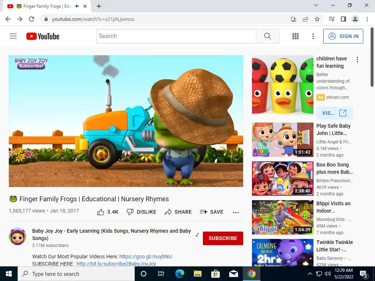Click the address bar URL
The width and height of the screenshot is (375, 281).
93,19
